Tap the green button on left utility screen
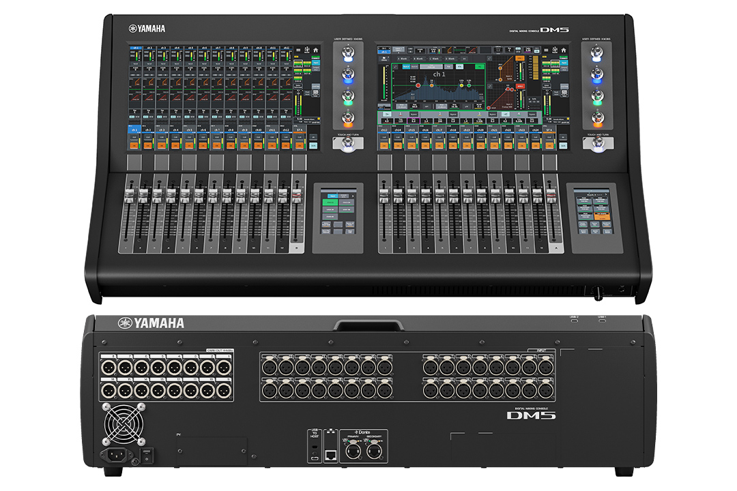 pos(330,203)
